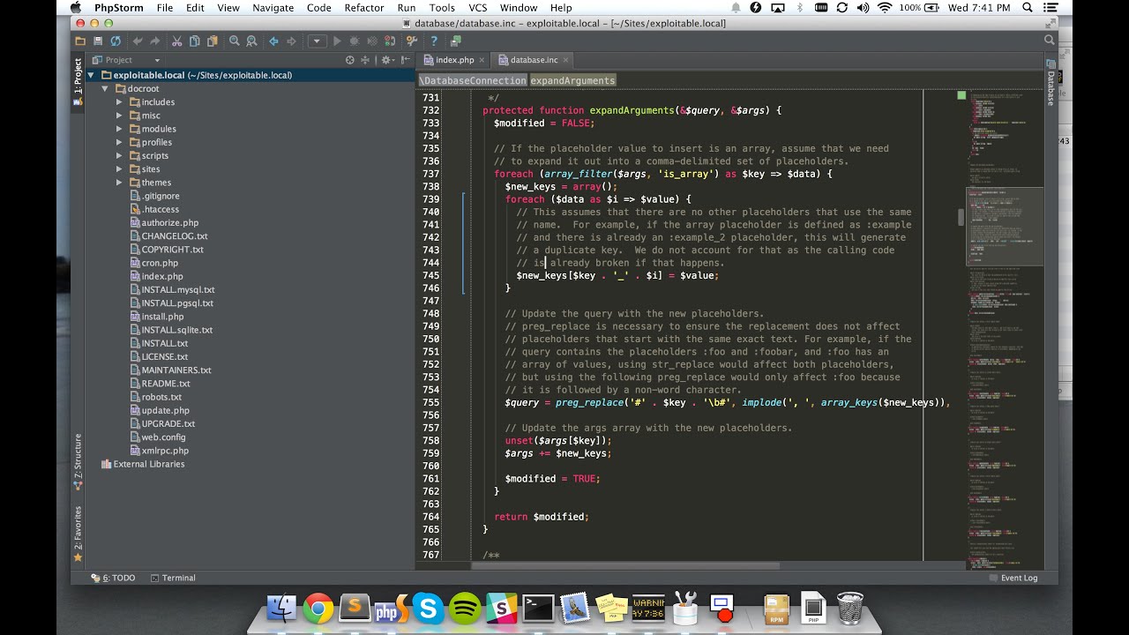This screenshot has height=635, width=1129.
Task: Select update.php in the project tree
Action: [165, 410]
